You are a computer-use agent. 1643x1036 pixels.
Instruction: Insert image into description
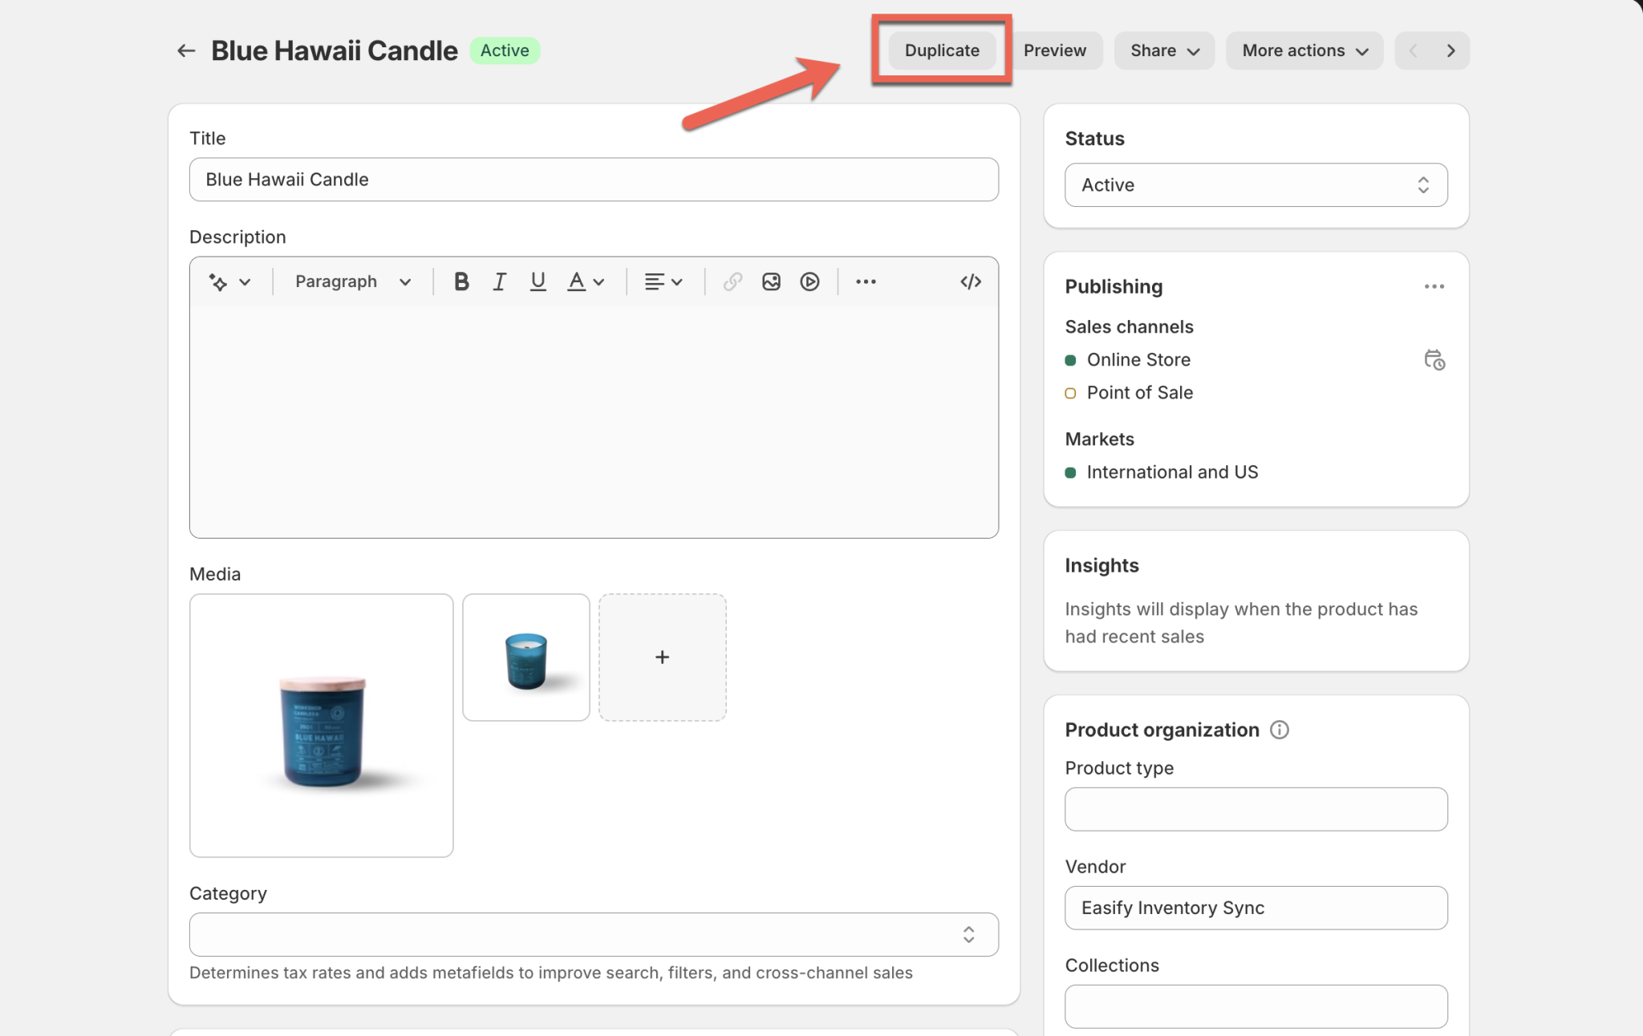coord(771,281)
